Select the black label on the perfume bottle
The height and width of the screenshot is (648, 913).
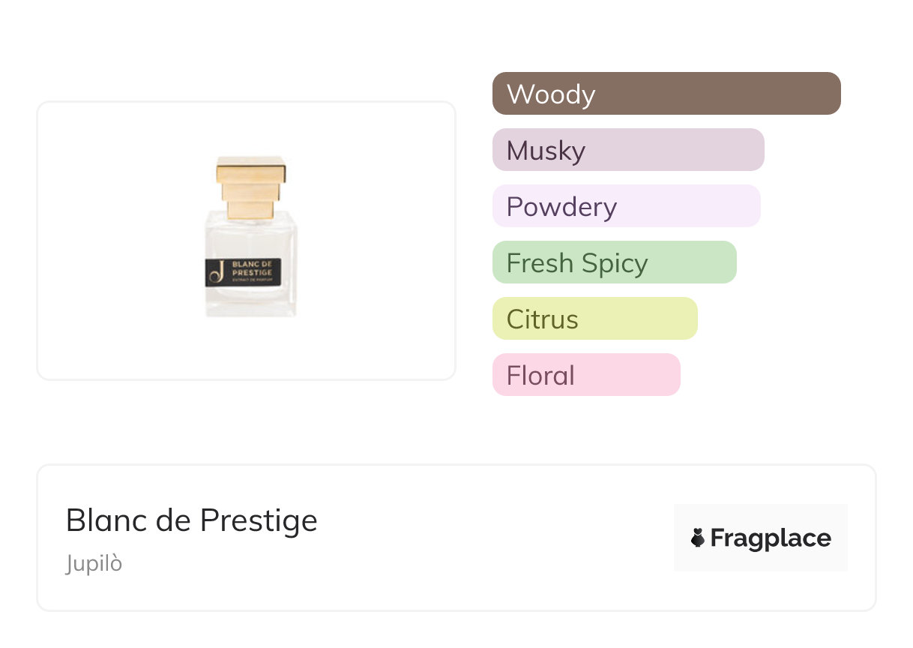[243, 272]
